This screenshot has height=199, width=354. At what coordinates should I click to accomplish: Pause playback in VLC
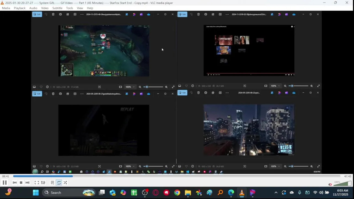pos(4,182)
